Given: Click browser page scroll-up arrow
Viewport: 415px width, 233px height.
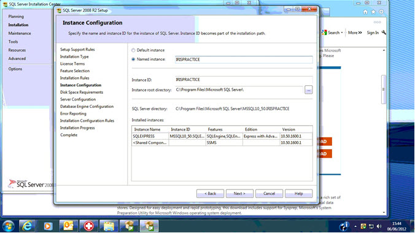Looking at the screenshot, I should pos(384,50).
